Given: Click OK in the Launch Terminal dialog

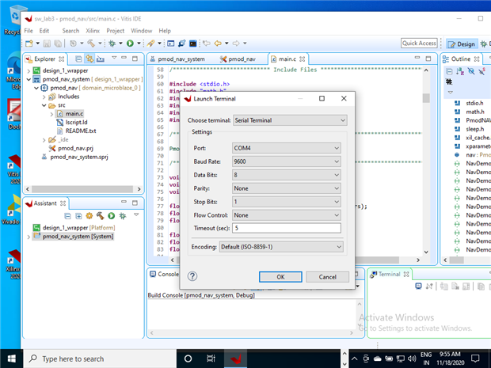Looking at the screenshot, I should tap(280, 277).
